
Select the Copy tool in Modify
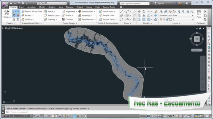(x=139, y=16)
